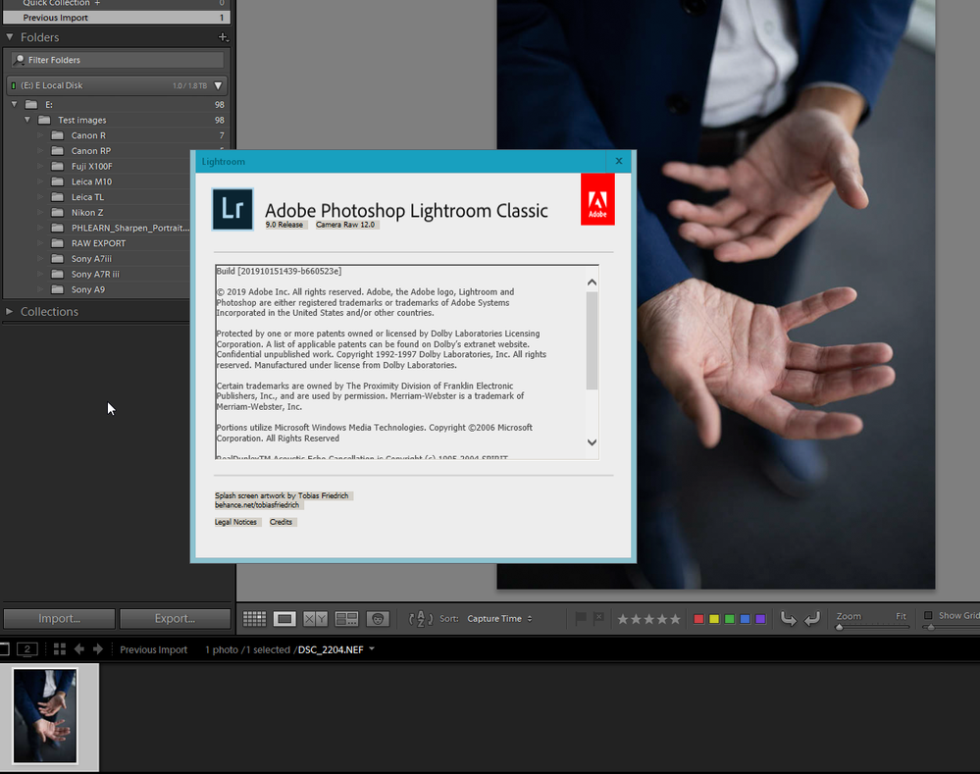980x774 pixels.
Task: Click Sony A9 folder icon
Action: pyautogui.click(x=58, y=289)
